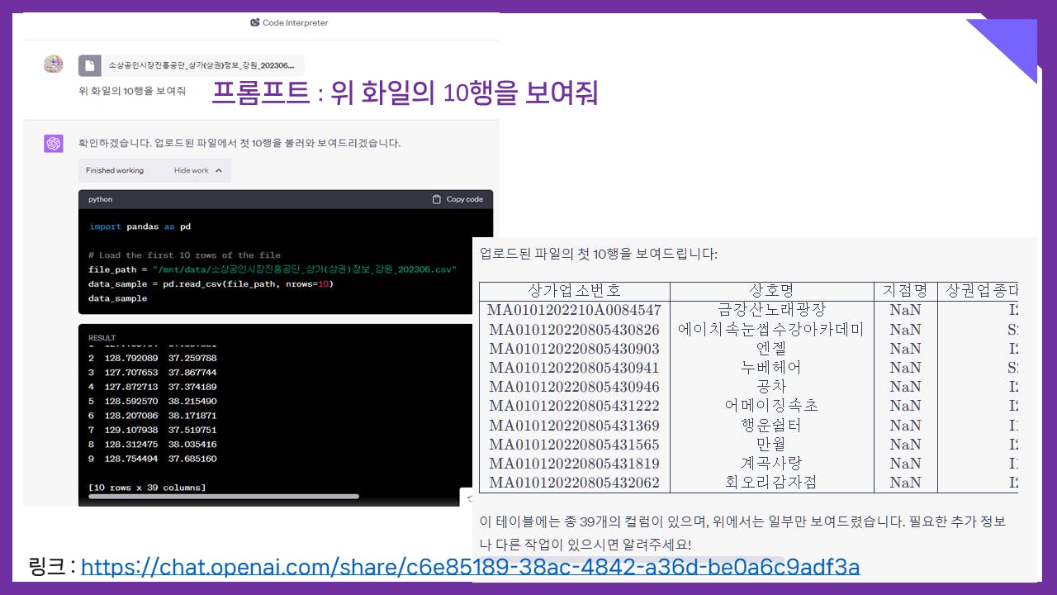Click the file_path assignment code line
The image size is (1057, 595).
coord(273,270)
